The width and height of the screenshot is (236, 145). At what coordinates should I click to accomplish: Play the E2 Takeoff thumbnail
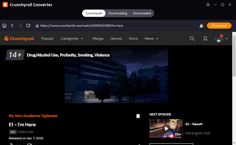point(166,128)
